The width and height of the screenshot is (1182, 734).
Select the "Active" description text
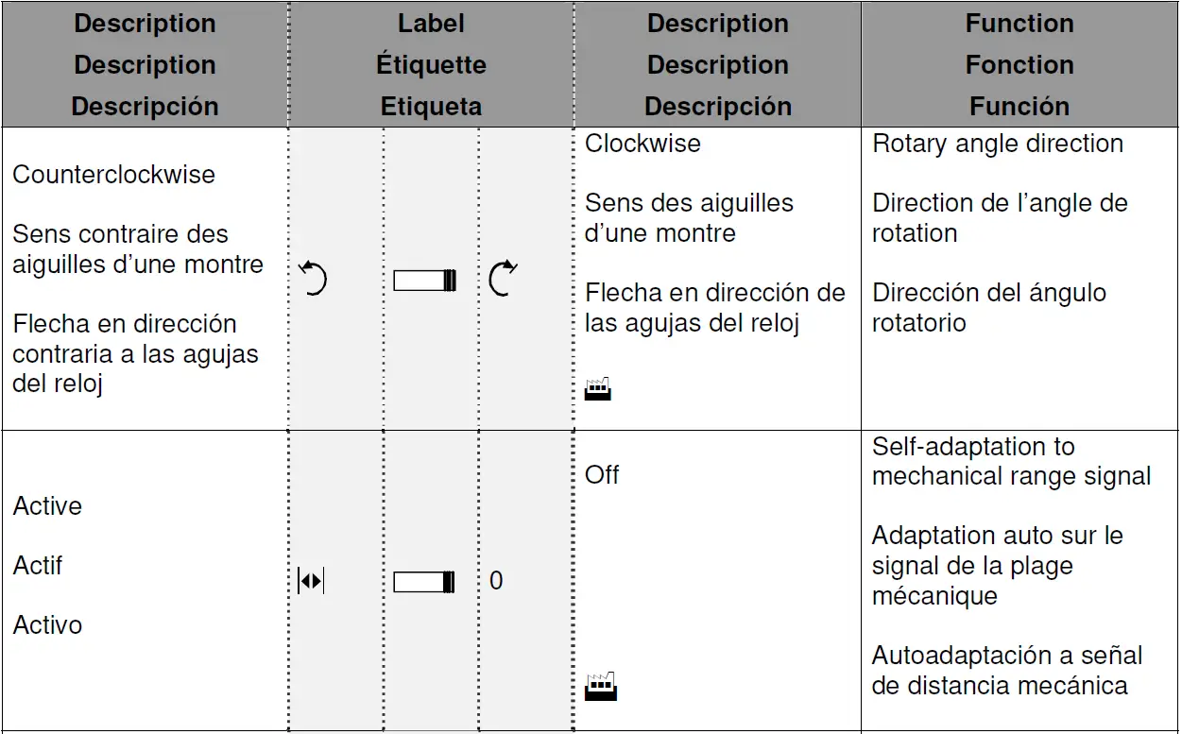pyautogui.click(x=47, y=506)
